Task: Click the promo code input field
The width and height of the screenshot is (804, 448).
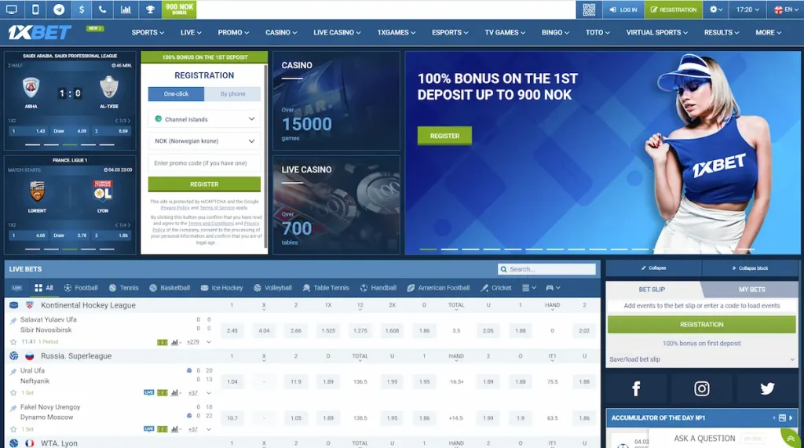Action: 204,163
